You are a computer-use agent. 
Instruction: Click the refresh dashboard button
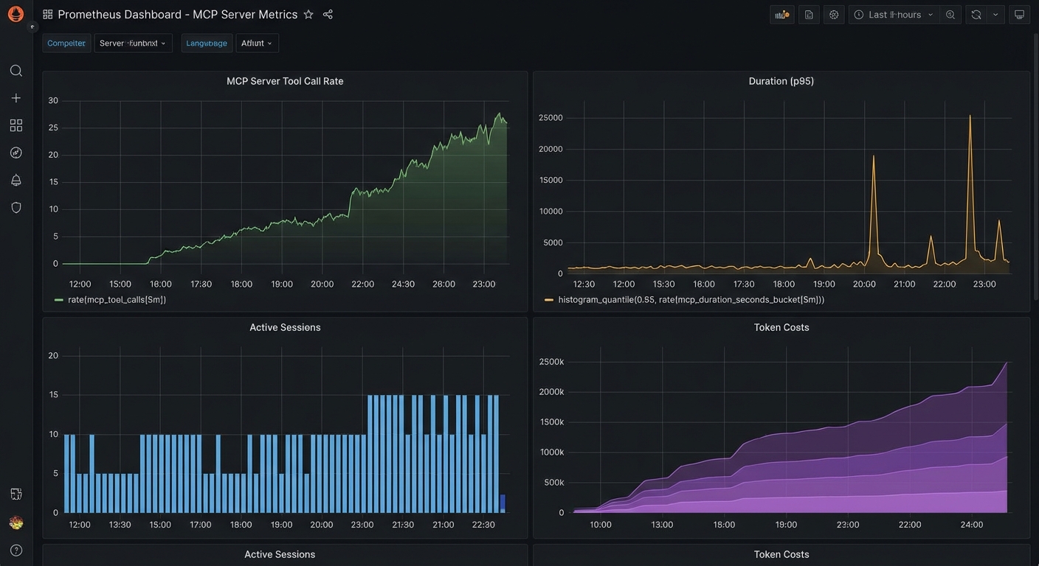pyautogui.click(x=975, y=14)
